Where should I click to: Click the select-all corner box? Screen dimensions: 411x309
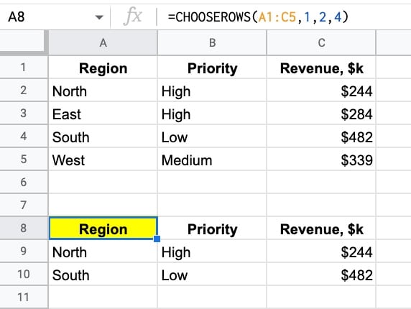(x=24, y=42)
